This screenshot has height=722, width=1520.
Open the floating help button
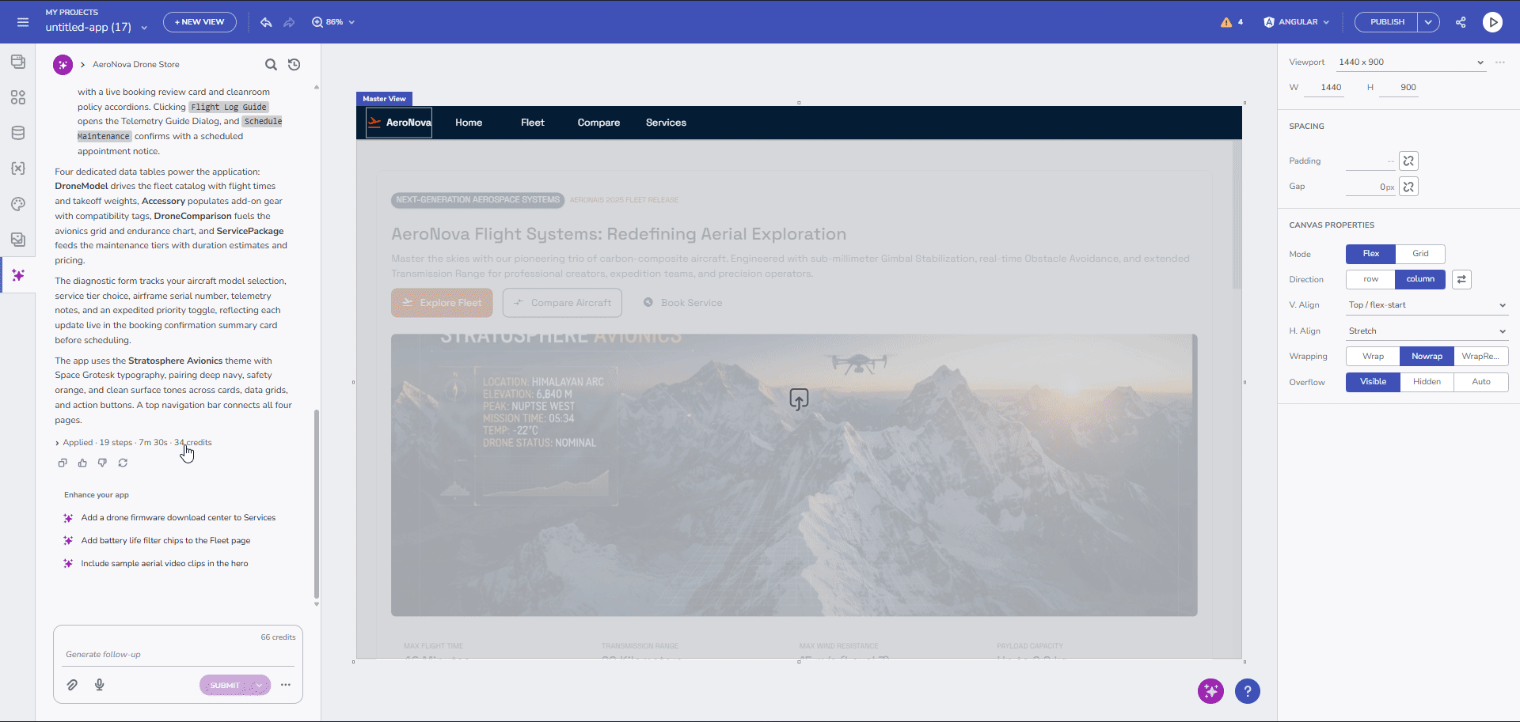point(1247,691)
